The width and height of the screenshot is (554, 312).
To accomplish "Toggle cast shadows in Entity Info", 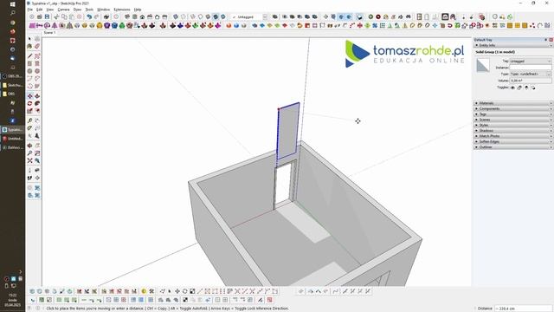I will pyautogui.click(x=533, y=88).
